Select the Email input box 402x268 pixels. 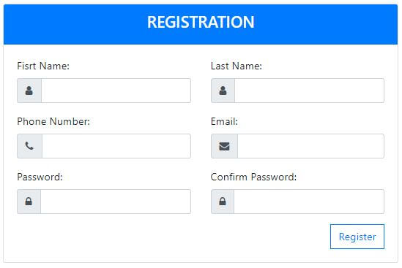point(310,146)
